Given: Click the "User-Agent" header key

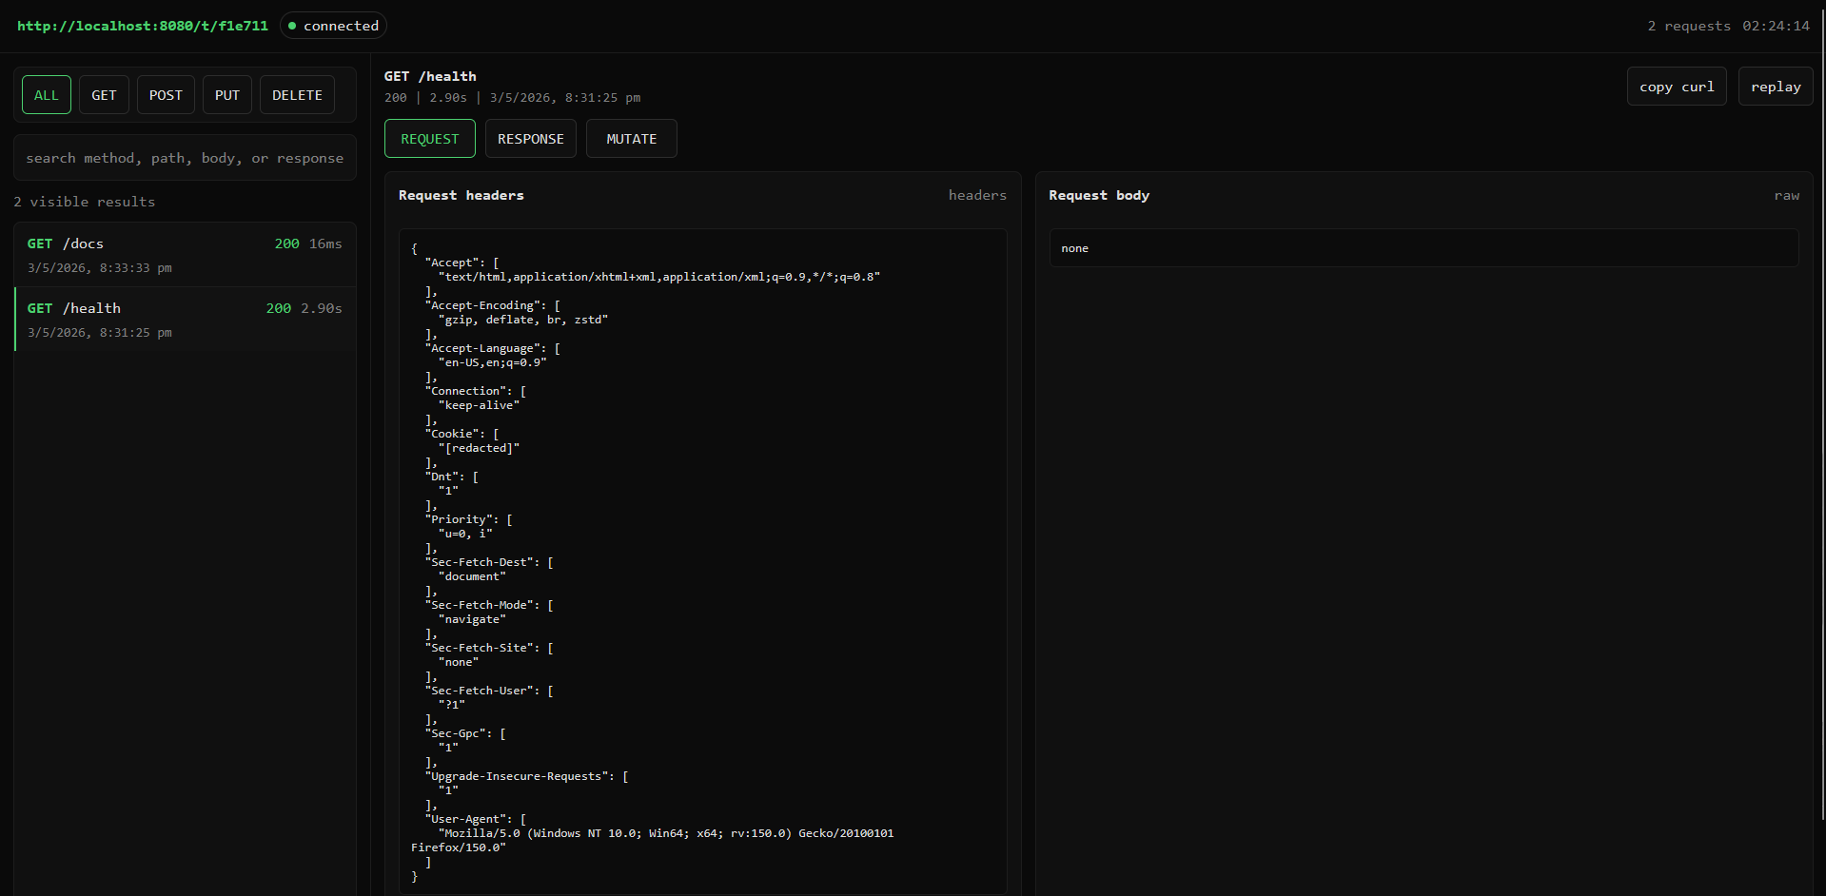Looking at the screenshot, I should click(x=465, y=819).
